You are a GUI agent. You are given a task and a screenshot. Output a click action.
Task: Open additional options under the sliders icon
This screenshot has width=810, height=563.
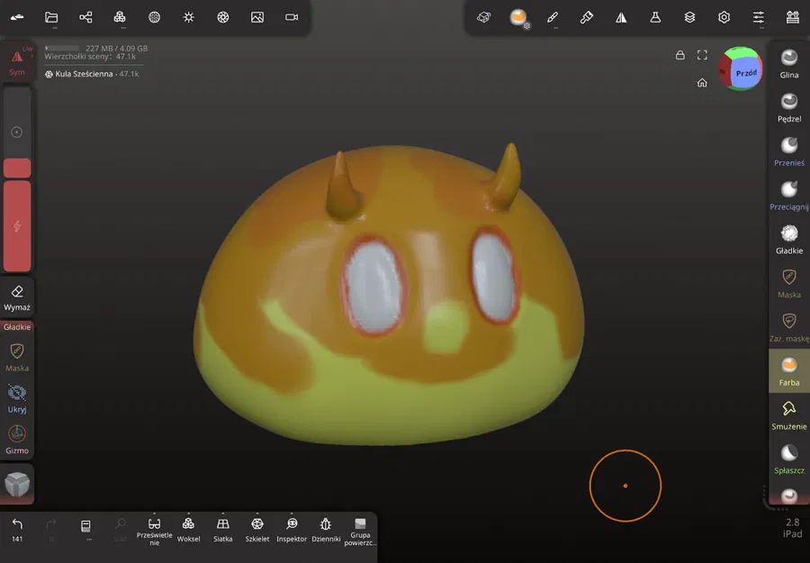pos(757,16)
